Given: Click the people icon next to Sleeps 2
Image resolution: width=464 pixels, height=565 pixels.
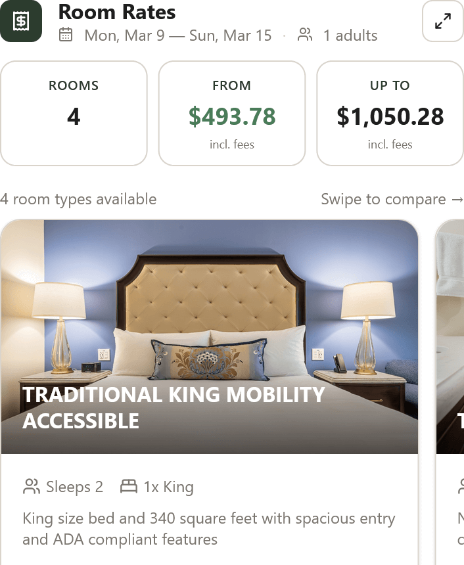Looking at the screenshot, I should point(32,487).
